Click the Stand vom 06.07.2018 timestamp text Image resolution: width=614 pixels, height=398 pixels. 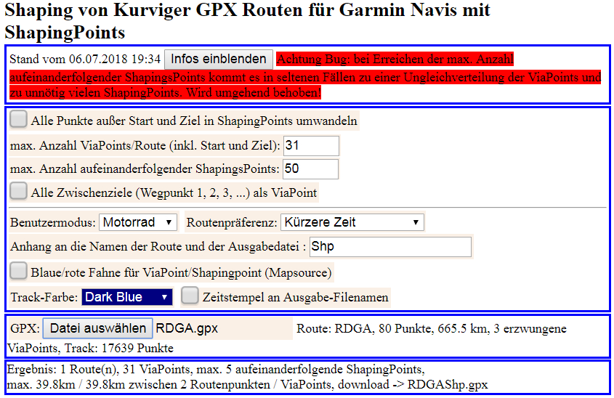click(x=85, y=59)
